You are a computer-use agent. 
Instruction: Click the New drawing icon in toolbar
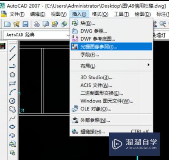[7, 24]
